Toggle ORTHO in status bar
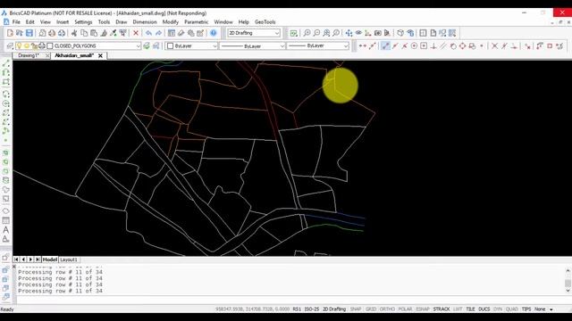572x321 pixels. click(x=387, y=309)
